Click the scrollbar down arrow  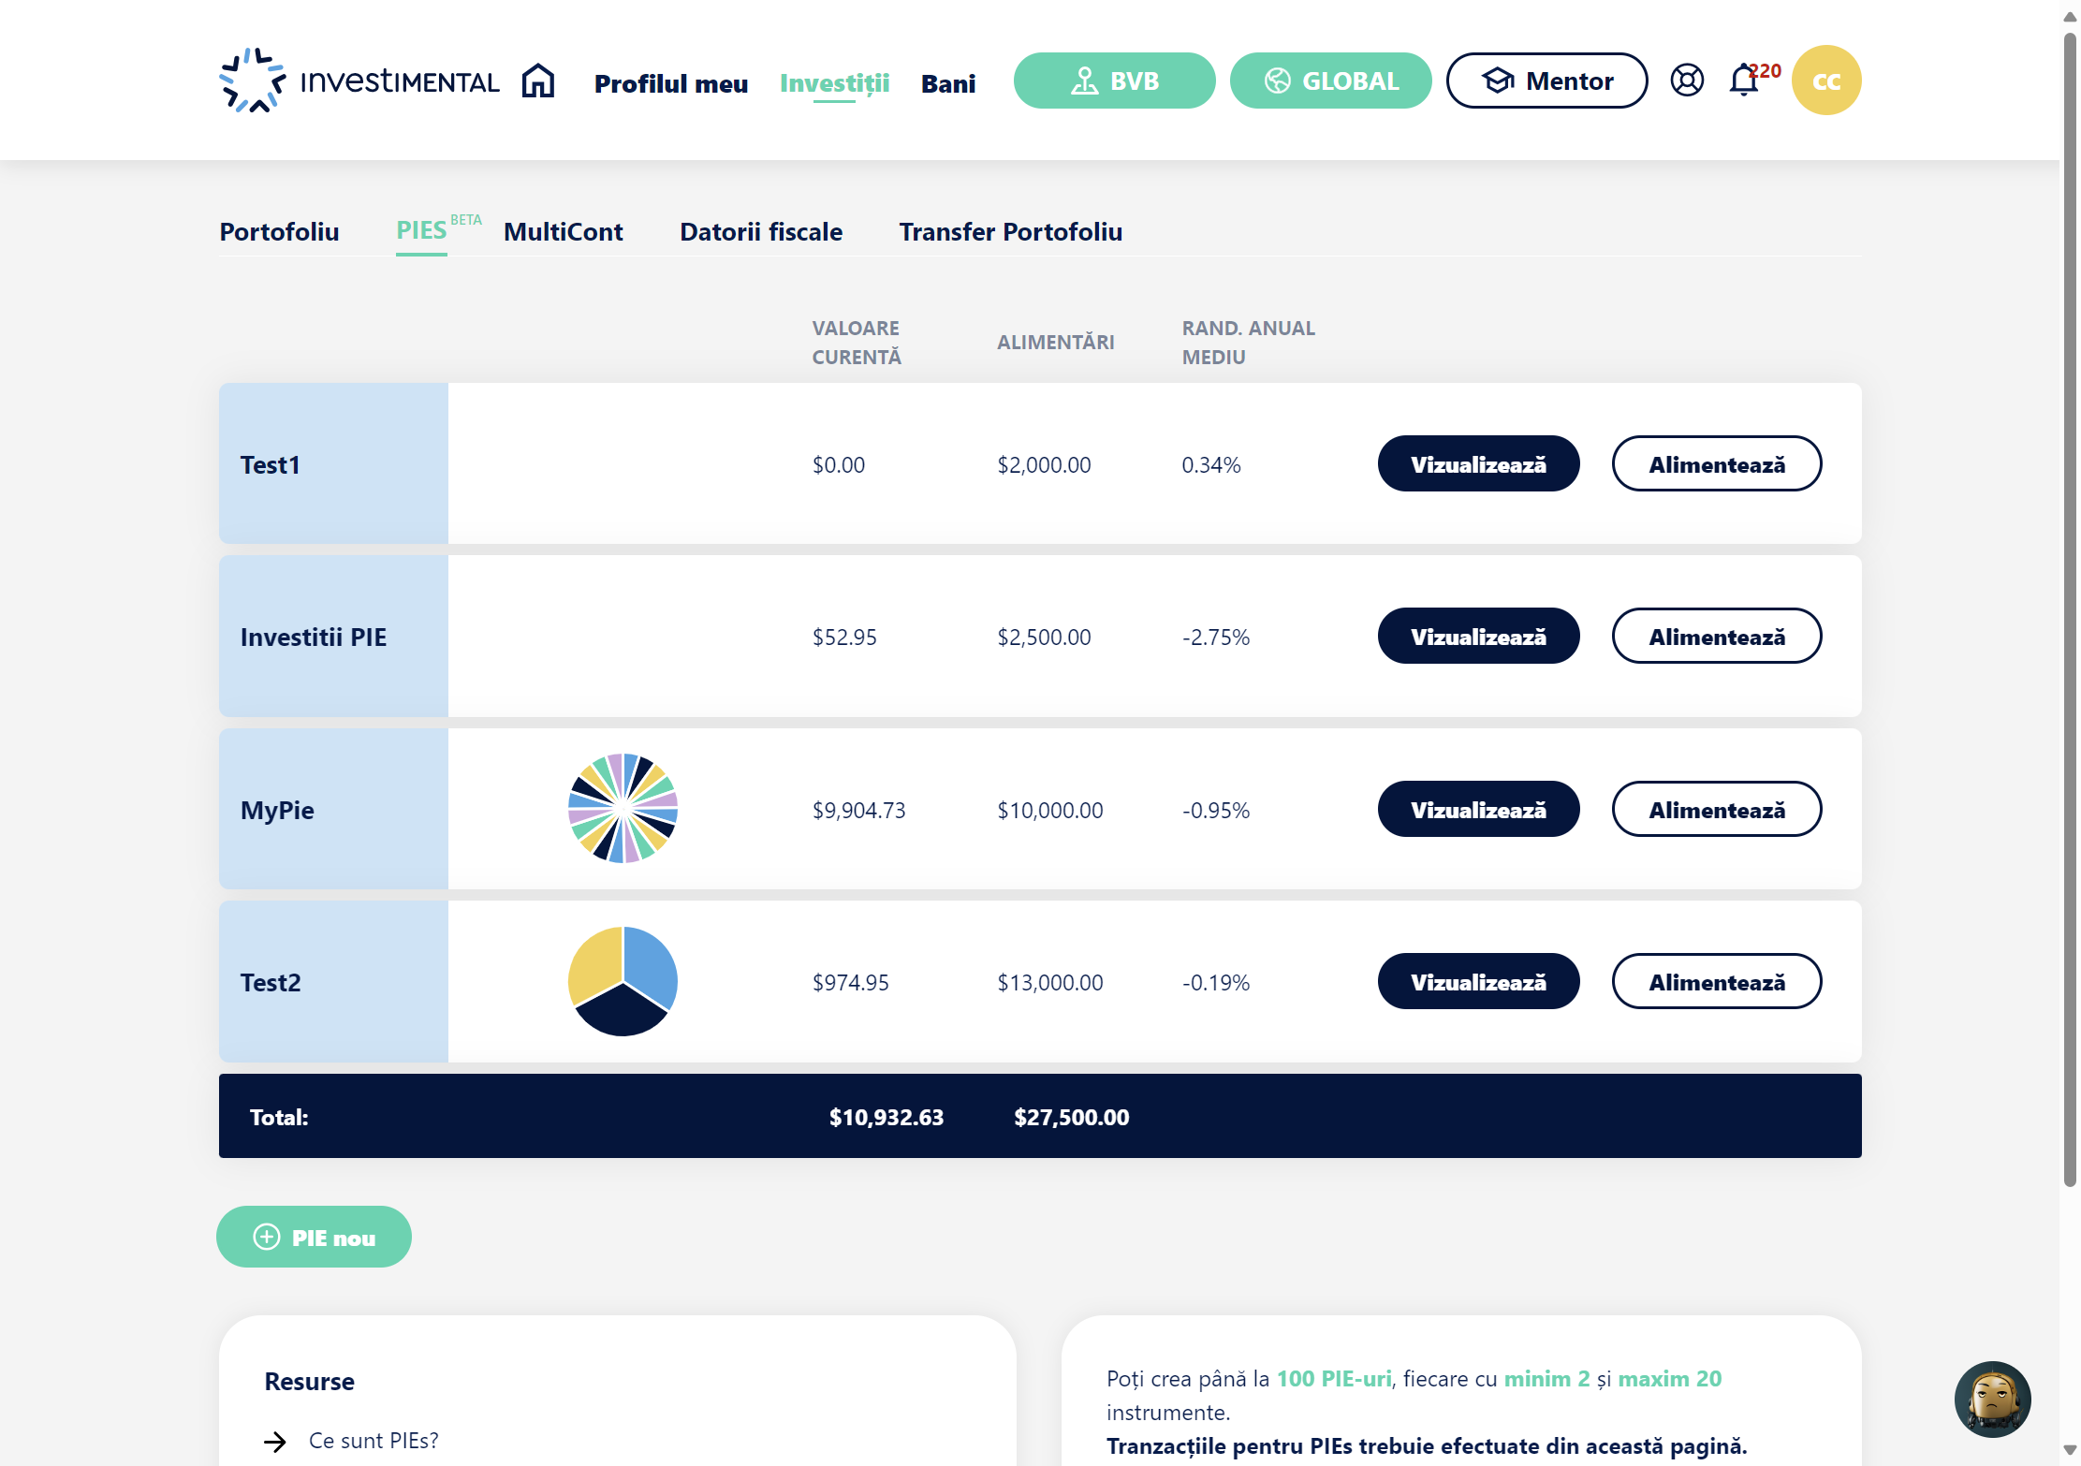pyautogui.click(x=2070, y=1450)
